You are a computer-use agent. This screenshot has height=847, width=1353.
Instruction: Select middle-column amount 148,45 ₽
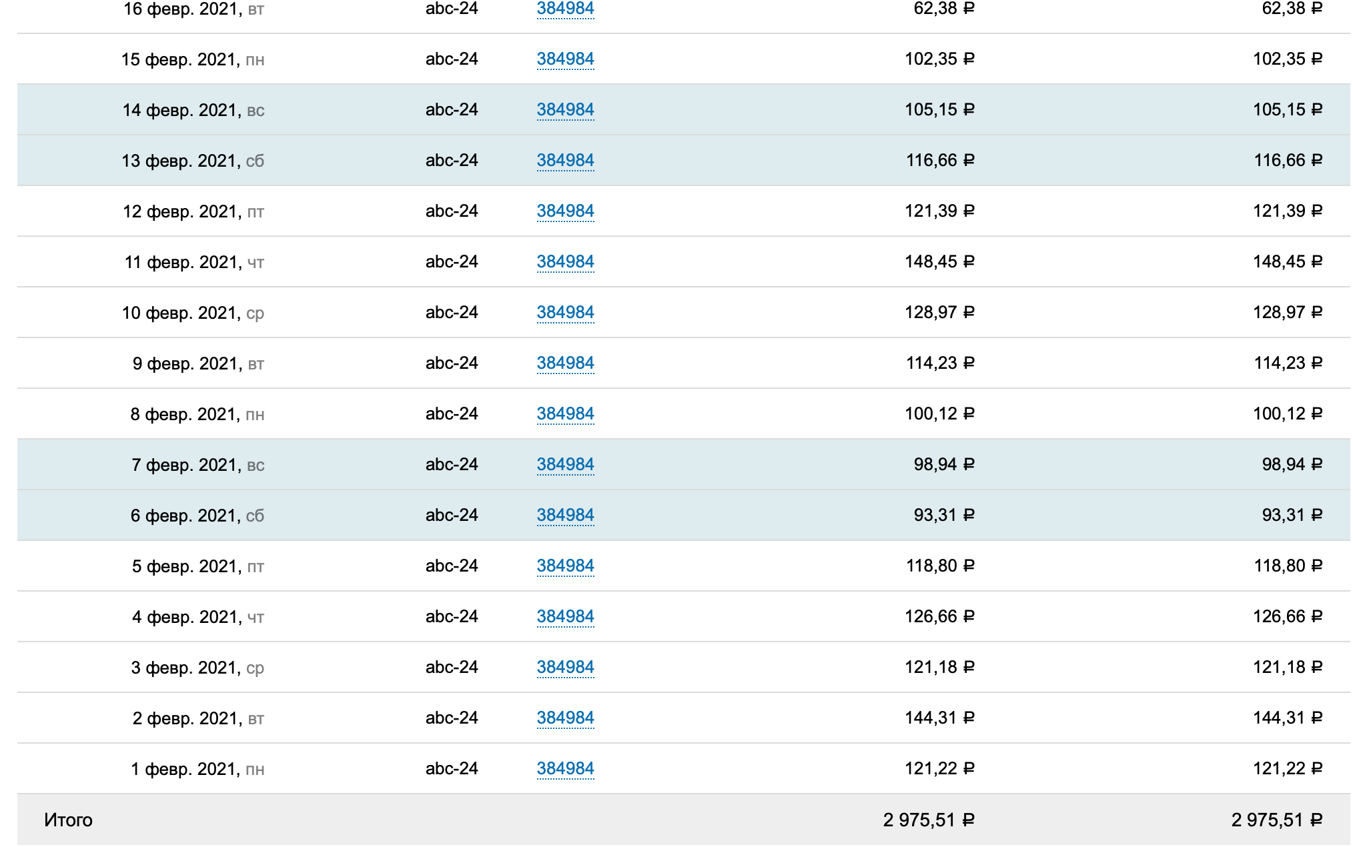coord(939,261)
